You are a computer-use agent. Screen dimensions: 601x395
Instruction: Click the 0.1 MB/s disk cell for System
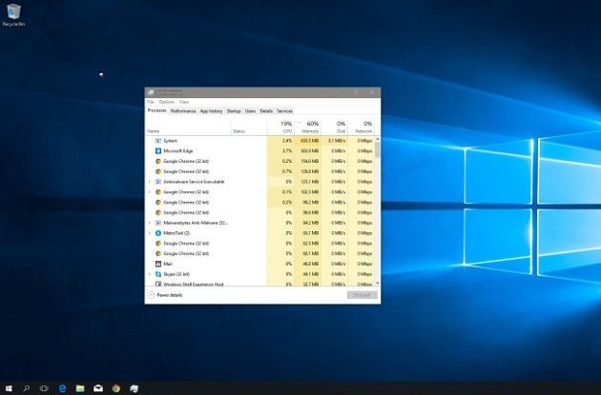point(334,141)
